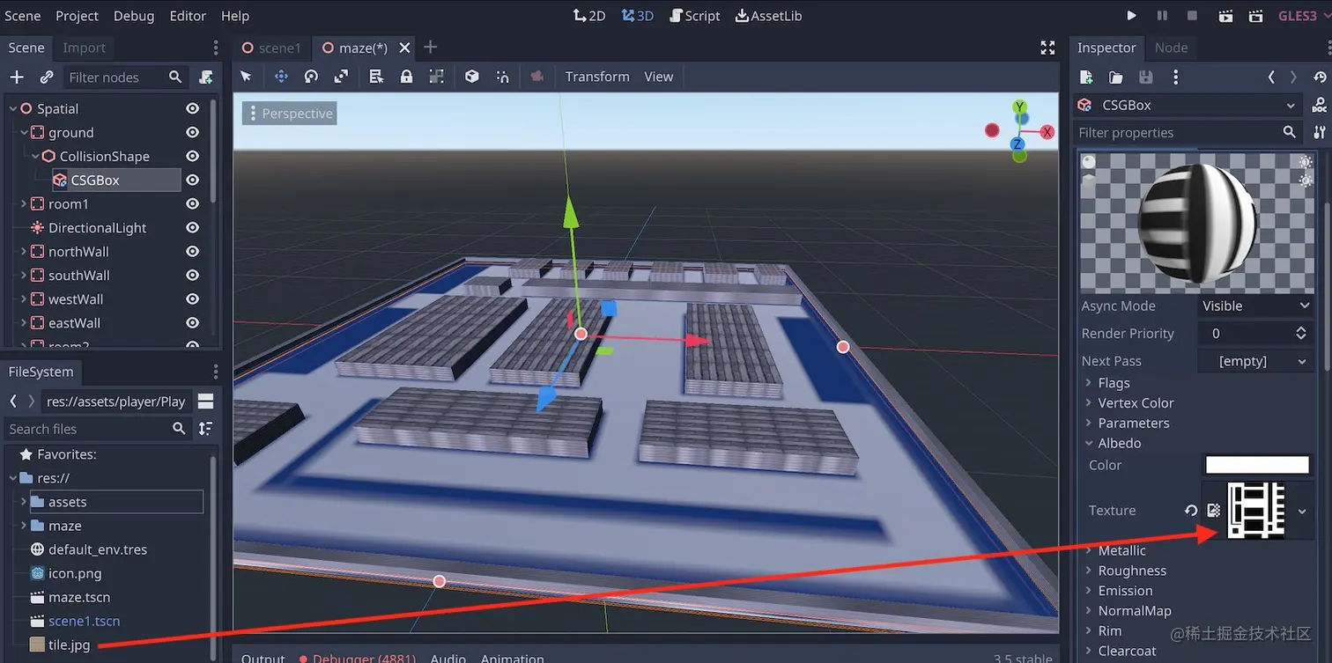Play the current scene clapper icon

pos(1225,16)
